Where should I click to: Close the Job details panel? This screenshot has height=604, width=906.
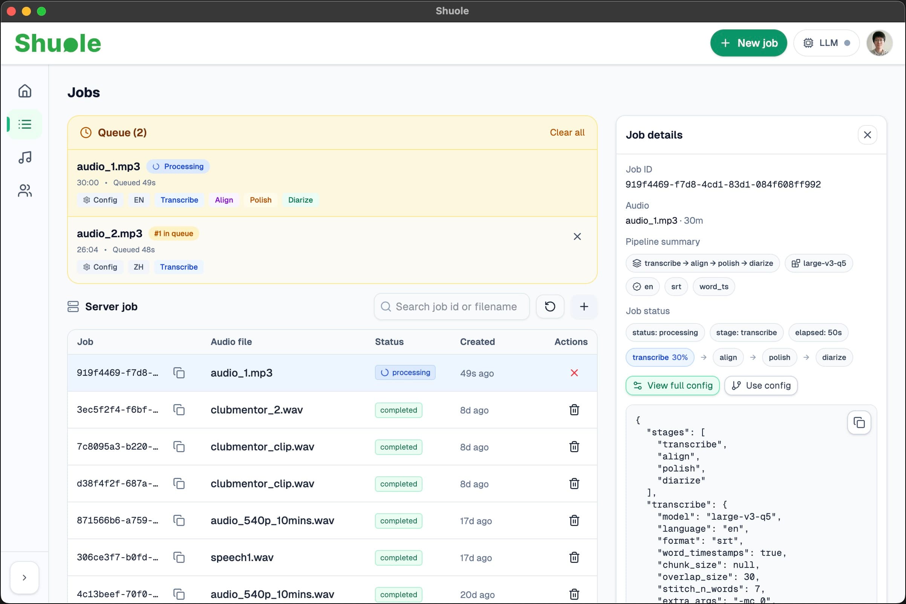(868, 134)
